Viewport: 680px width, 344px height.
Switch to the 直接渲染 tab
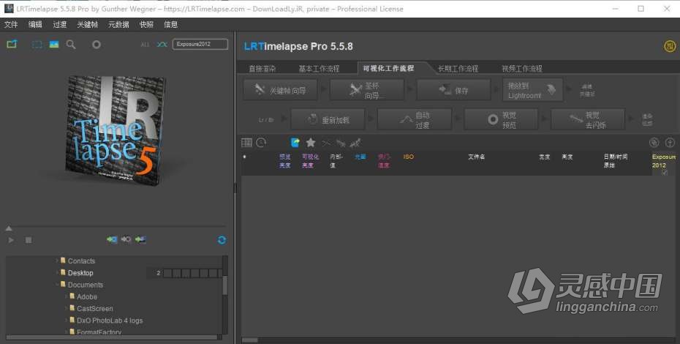click(x=262, y=69)
